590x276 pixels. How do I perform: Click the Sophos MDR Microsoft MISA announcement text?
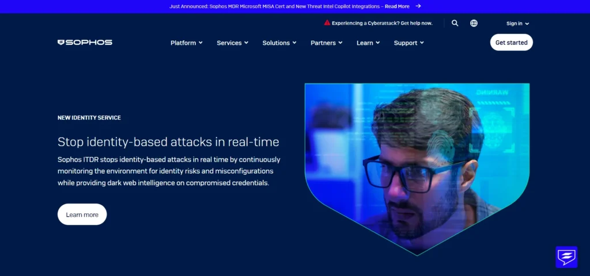[x=275, y=6]
